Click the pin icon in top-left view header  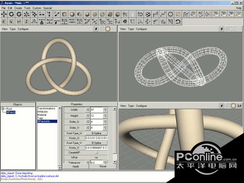pyautogui.click(x=96, y=29)
